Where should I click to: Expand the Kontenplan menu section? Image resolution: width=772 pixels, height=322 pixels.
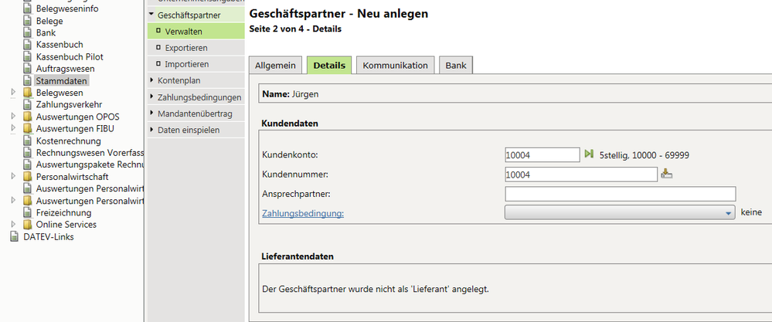151,80
